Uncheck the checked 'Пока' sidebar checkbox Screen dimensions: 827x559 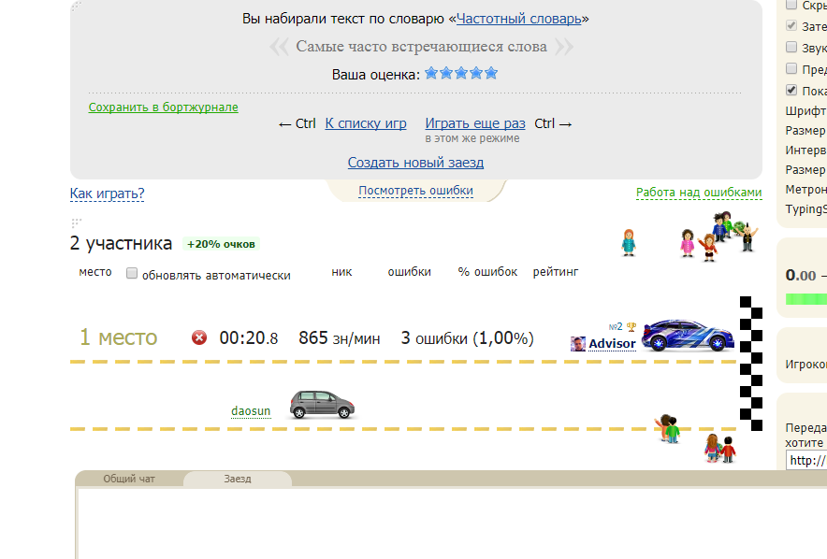791,90
